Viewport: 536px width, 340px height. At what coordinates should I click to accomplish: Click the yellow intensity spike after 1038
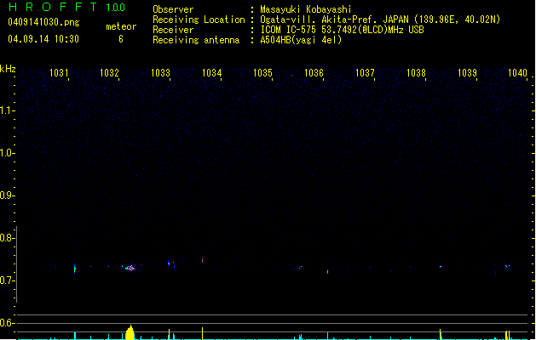tap(441, 335)
